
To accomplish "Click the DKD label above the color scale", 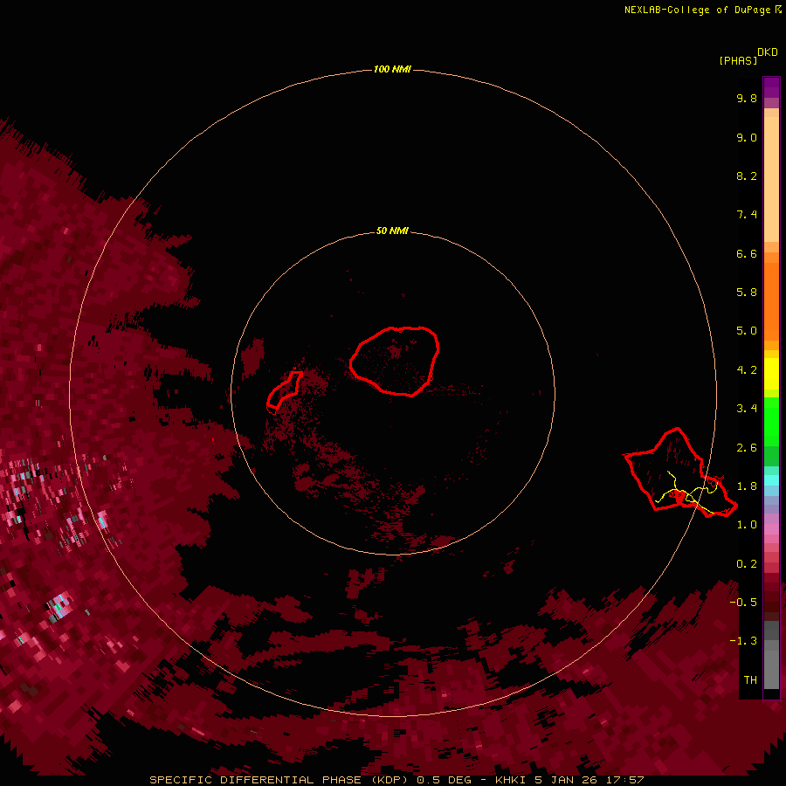I will tap(768, 52).
